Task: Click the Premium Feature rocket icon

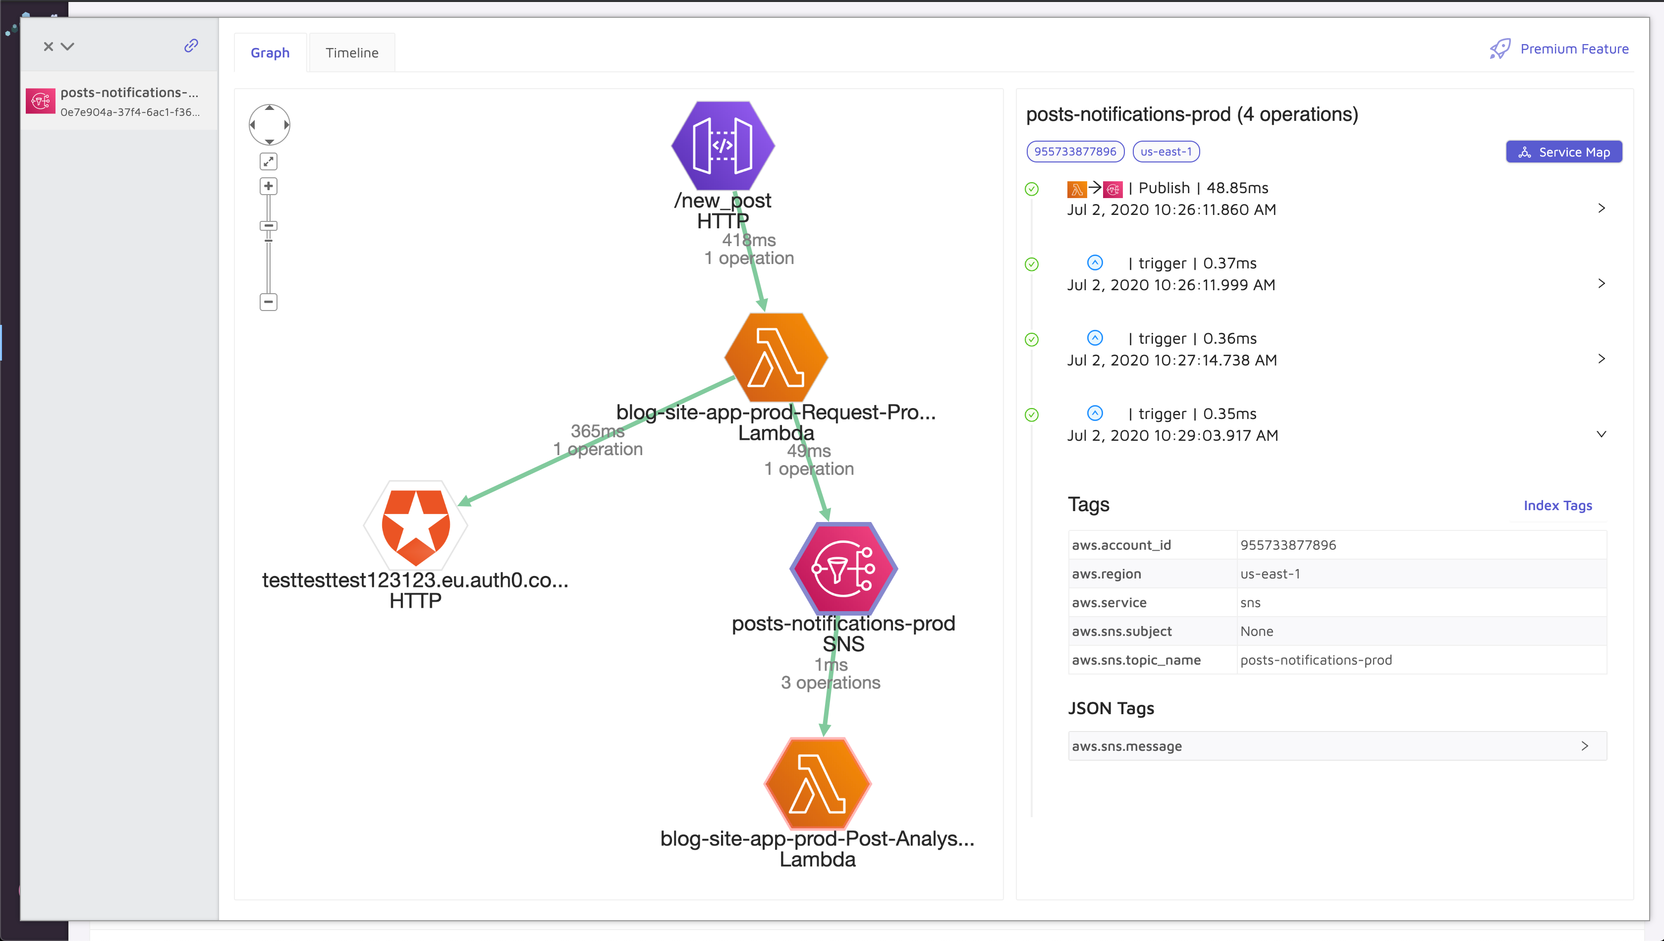Action: click(1500, 49)
